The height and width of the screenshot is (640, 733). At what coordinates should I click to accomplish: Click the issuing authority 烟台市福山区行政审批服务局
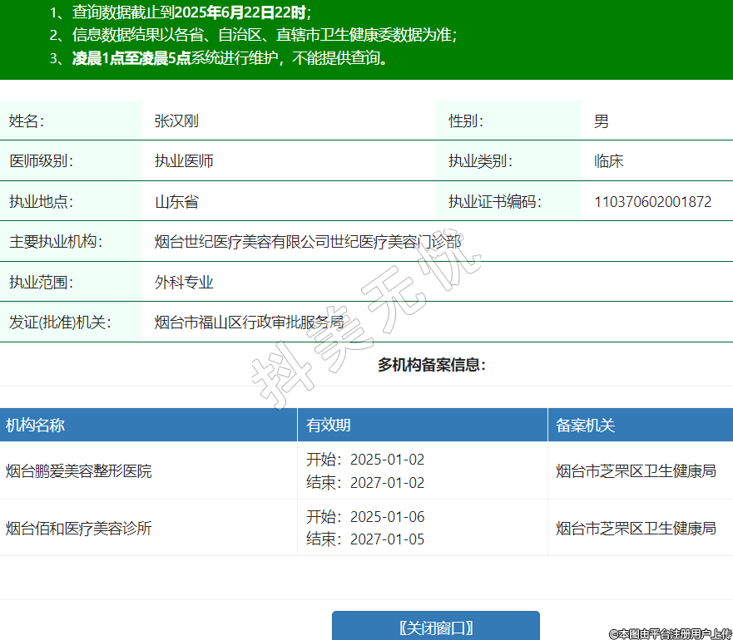[249, 322]
